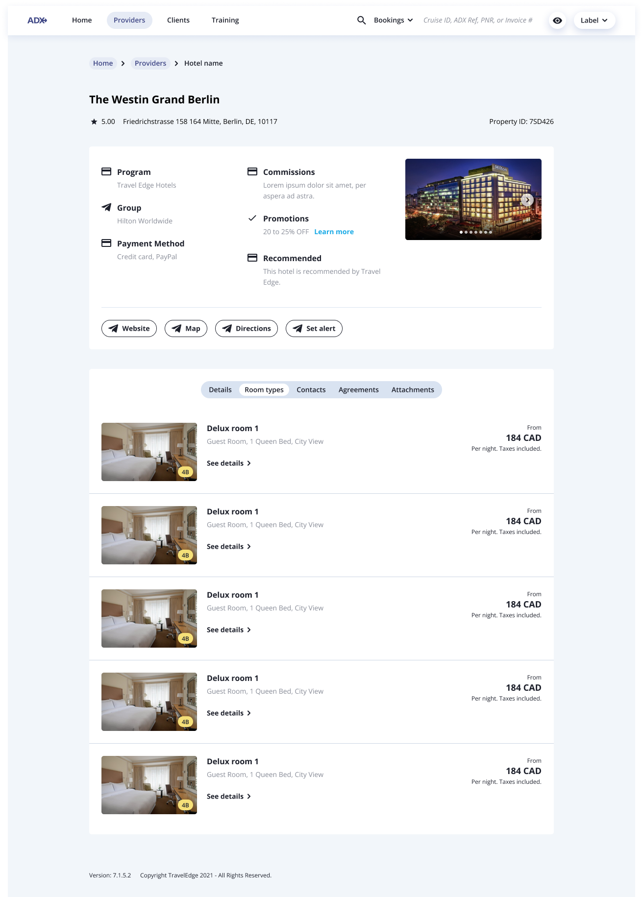This screenshot has height=897, width=643.
Task: Toggle the eye visibility button
Action: point(557,21)
